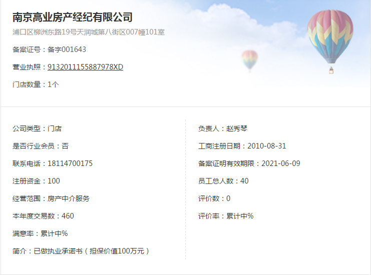The height and width of the screenshot is (275, 371).
Task: Click the small faded balloon graphic
Action: (249, 60)
